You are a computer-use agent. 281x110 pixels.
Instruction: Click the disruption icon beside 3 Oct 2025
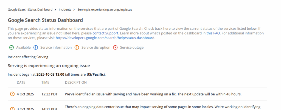pos(12,109)
